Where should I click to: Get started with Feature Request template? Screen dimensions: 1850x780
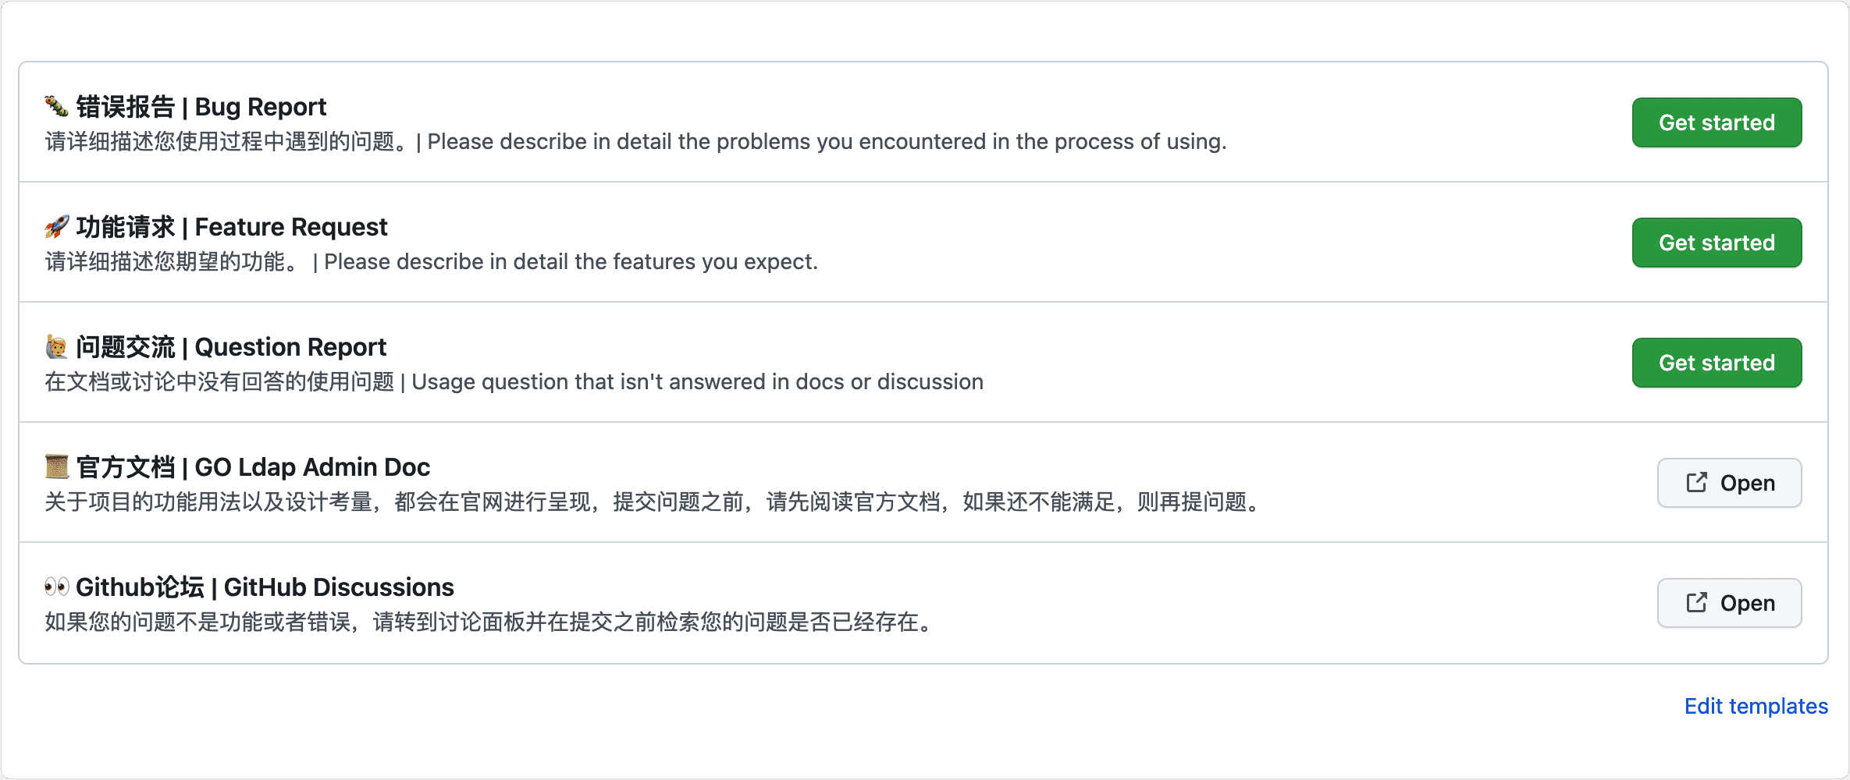click(1717, 243)
